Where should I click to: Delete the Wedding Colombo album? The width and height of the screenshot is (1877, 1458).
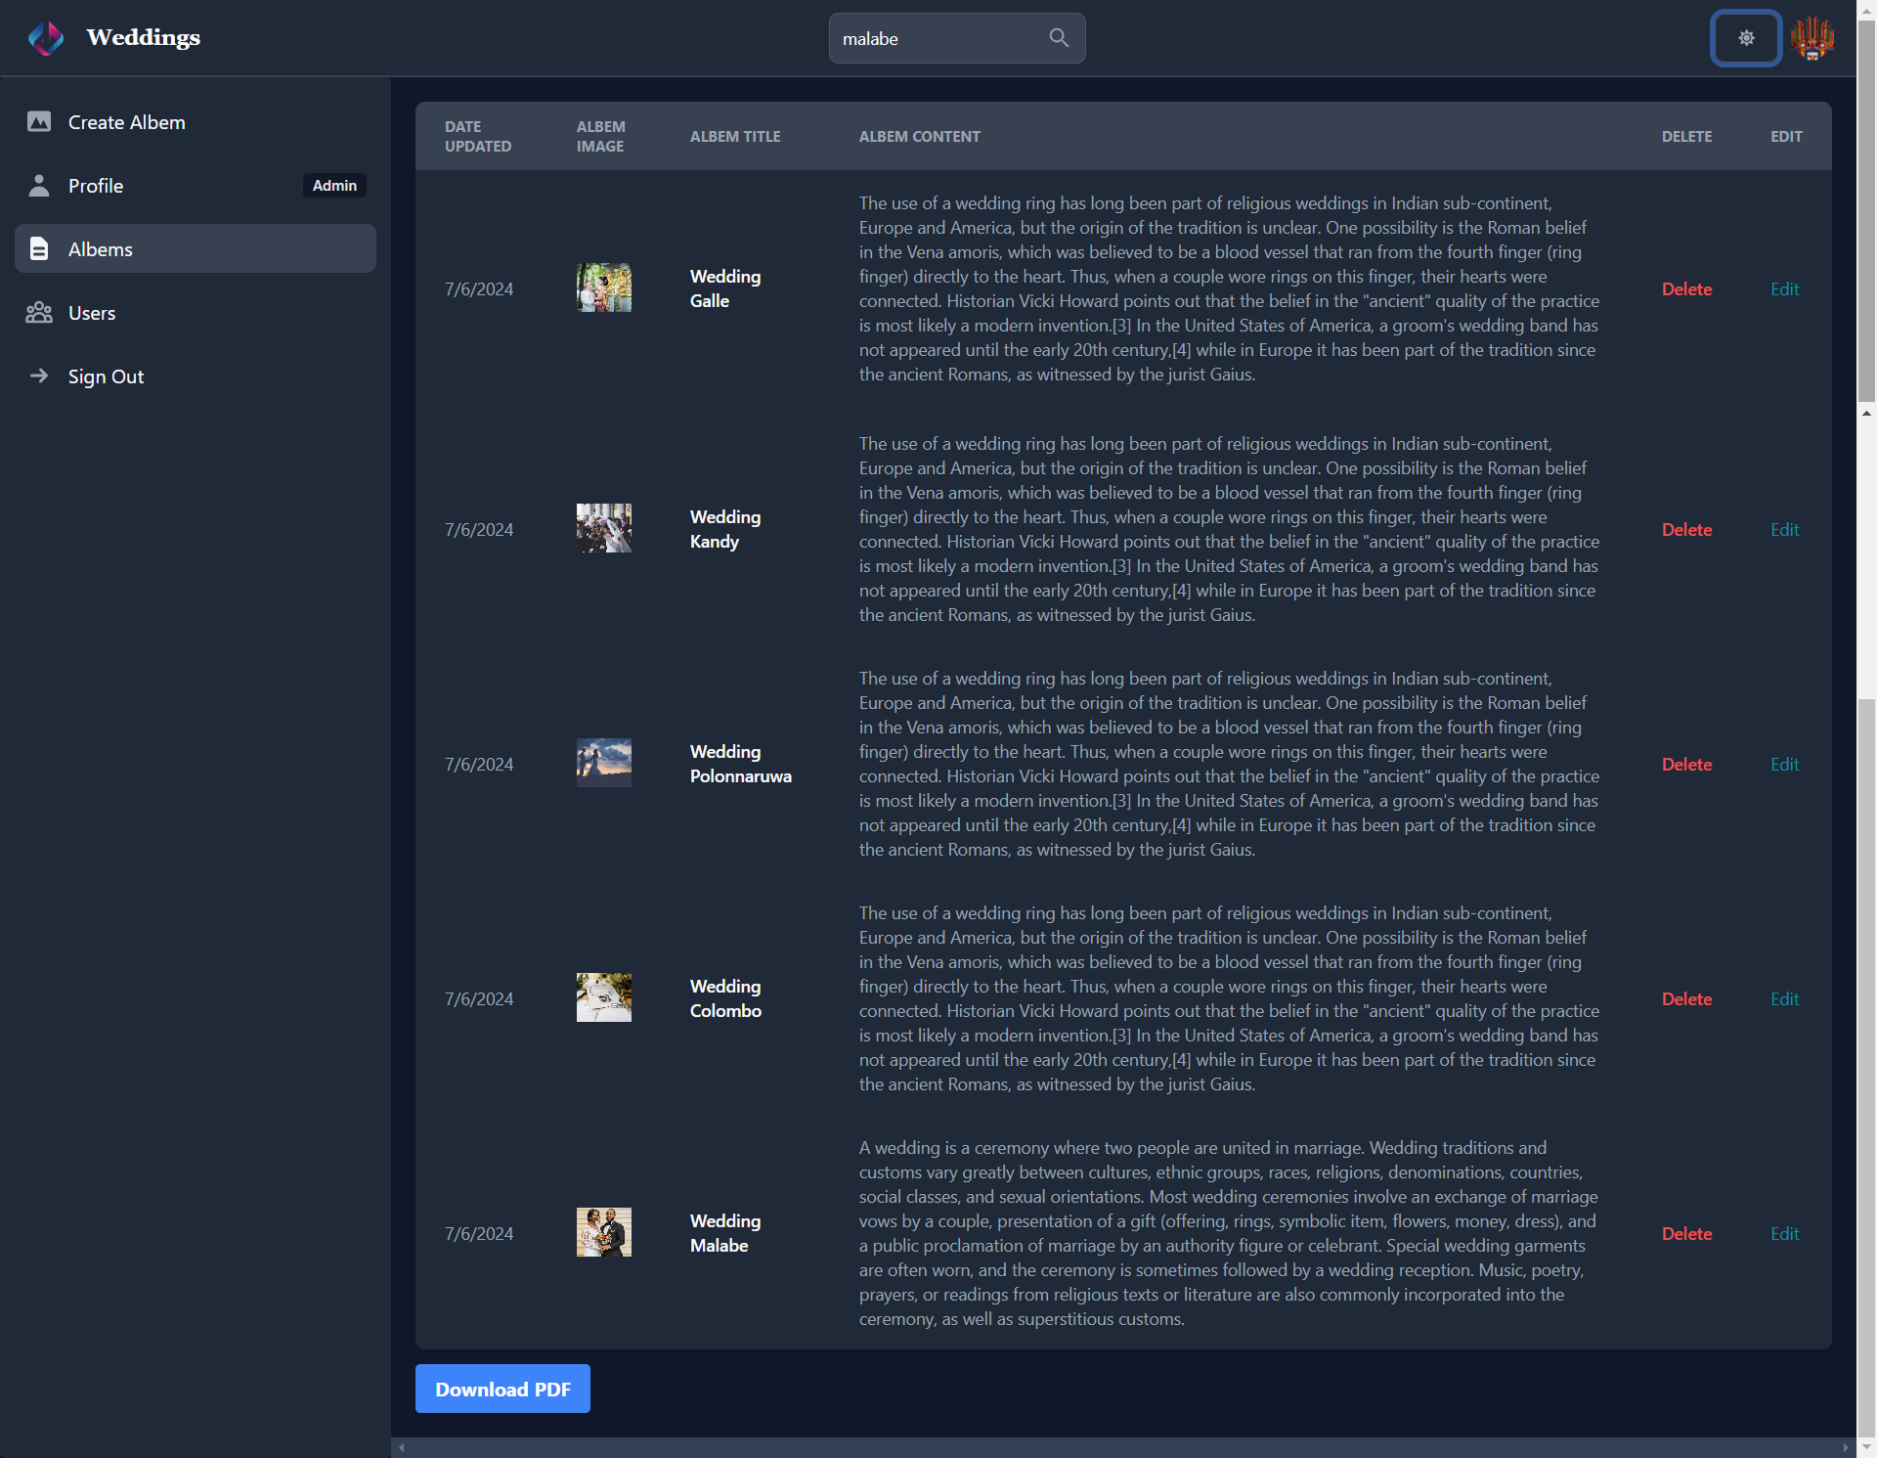(1685, 998)
